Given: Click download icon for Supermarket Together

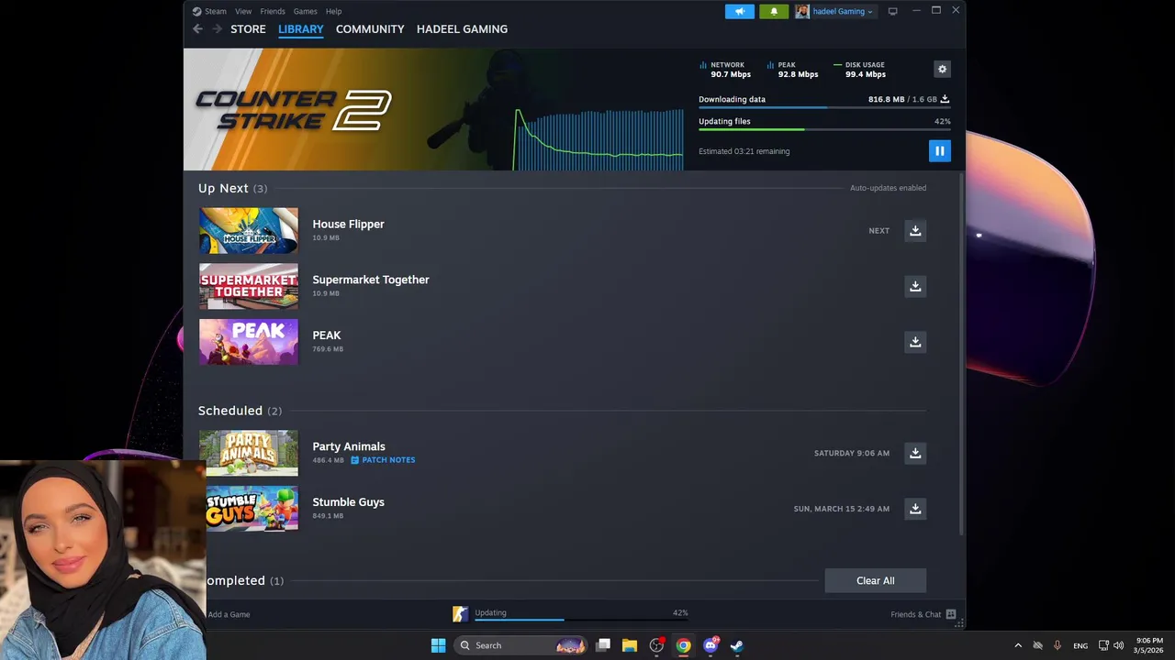Looking at the screenshot, I should (x=915, y=286).
